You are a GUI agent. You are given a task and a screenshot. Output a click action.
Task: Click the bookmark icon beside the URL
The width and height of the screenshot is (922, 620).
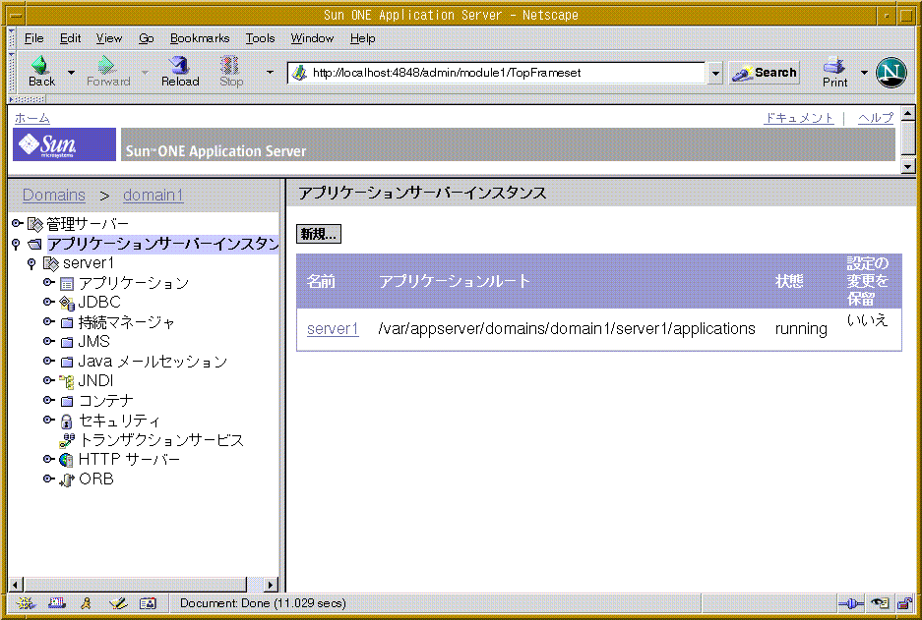(x=299, y=73)
